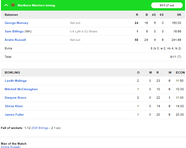Click James Fuller's economy 20.00
This screenshot has height=148, width=186.
click(180, 115)
